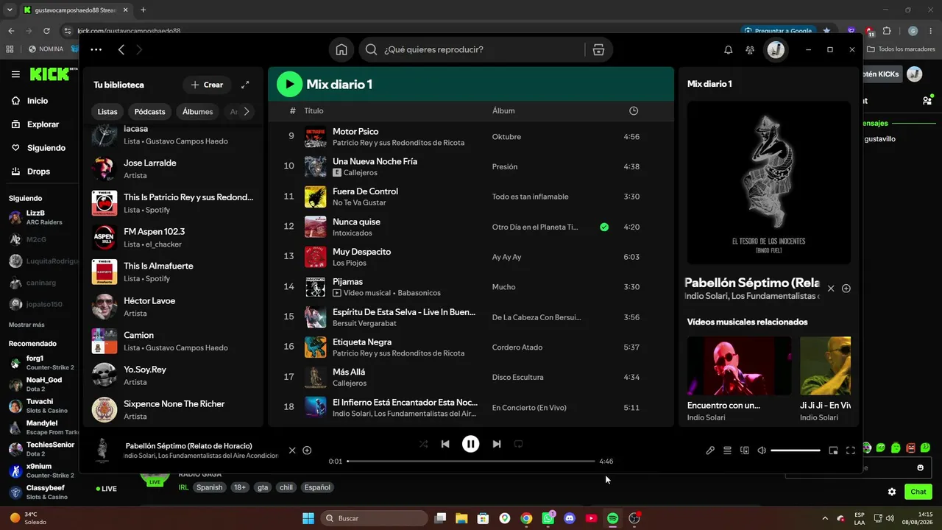942x530 pixels.
Task: Go to Spotify Home via the house icon
Action: tap(341, 50)
